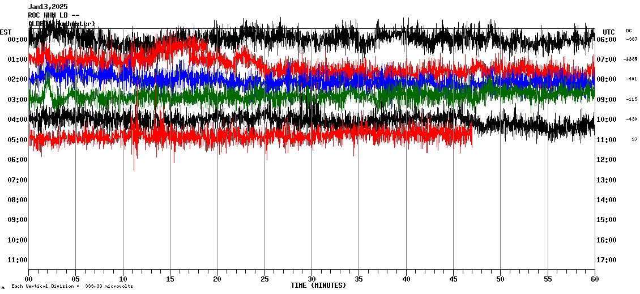Click the minute axis label 50
The image size is (640, 294).
(x=501, y=279)
